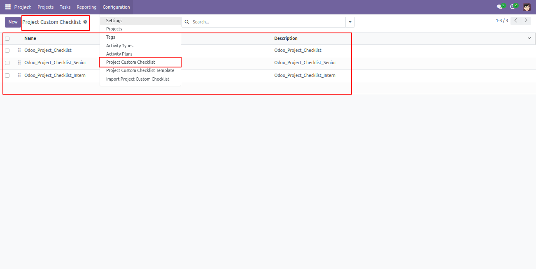Open the Tasks top menu

(x=65, y=7)
